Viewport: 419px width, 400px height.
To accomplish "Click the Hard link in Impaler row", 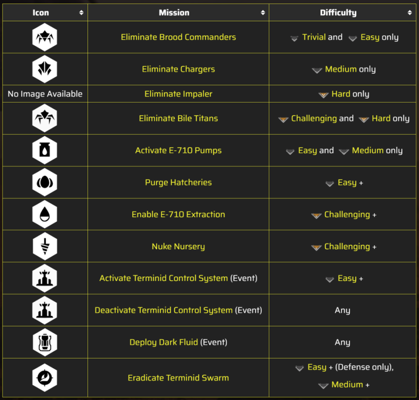I will (341, 94).
